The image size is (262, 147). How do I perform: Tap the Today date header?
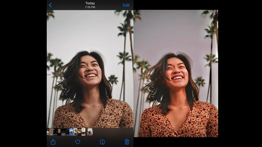pyautogui.click(x=90, y=3)
